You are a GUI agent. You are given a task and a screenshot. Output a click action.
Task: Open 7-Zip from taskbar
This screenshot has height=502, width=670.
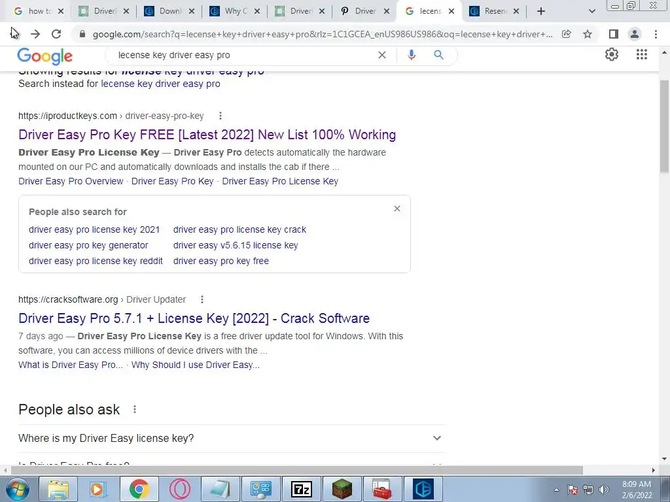[301, 489]
